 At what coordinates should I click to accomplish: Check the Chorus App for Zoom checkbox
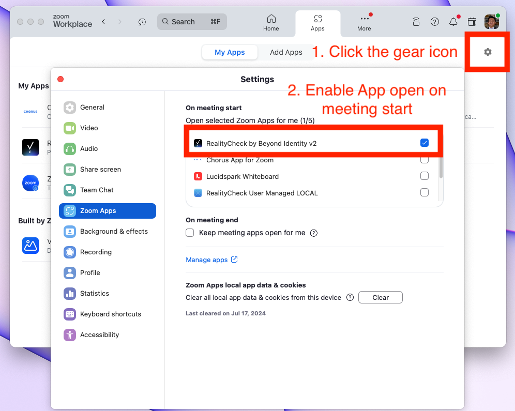coord(425,160)
